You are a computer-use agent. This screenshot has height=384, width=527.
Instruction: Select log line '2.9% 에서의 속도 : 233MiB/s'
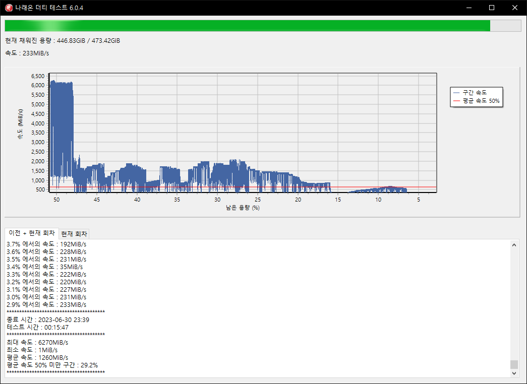(46, 305)
